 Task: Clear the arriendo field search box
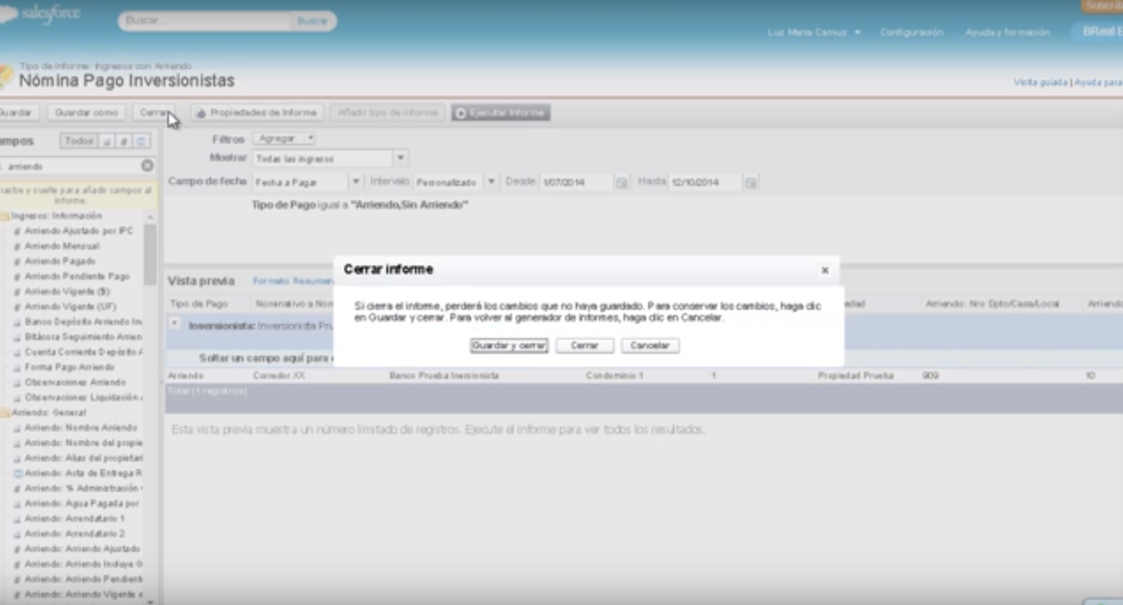click(147, 166)
